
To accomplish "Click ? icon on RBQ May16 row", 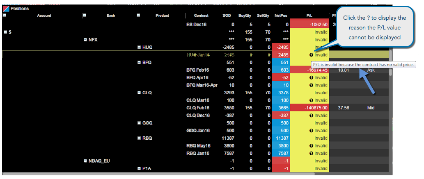I will pos(311,145).
